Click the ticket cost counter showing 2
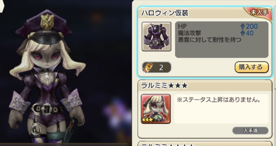The height and width of the screenshot is (146, 276). tap(156, 67)
